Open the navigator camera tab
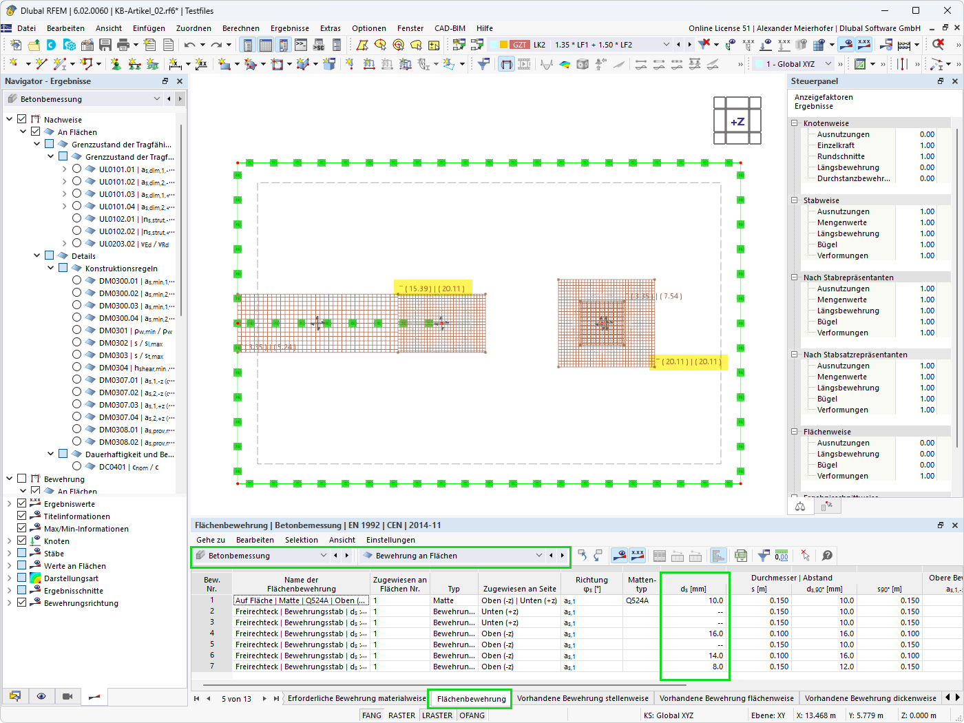 (67, 696)
